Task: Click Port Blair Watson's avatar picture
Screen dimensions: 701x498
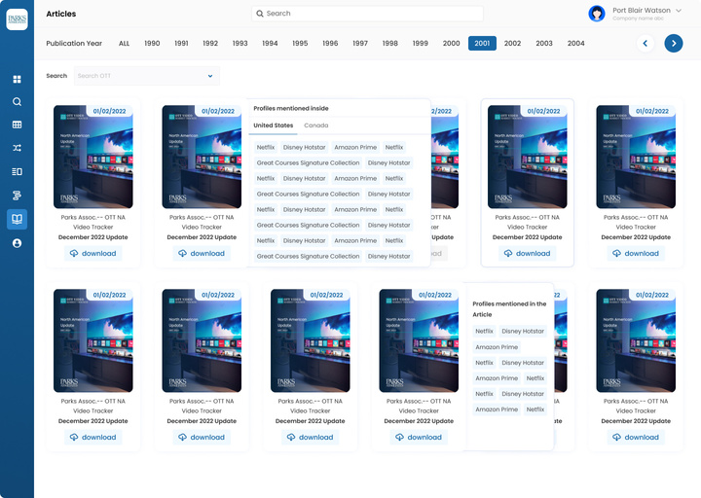Action: [x=597, y=13]
